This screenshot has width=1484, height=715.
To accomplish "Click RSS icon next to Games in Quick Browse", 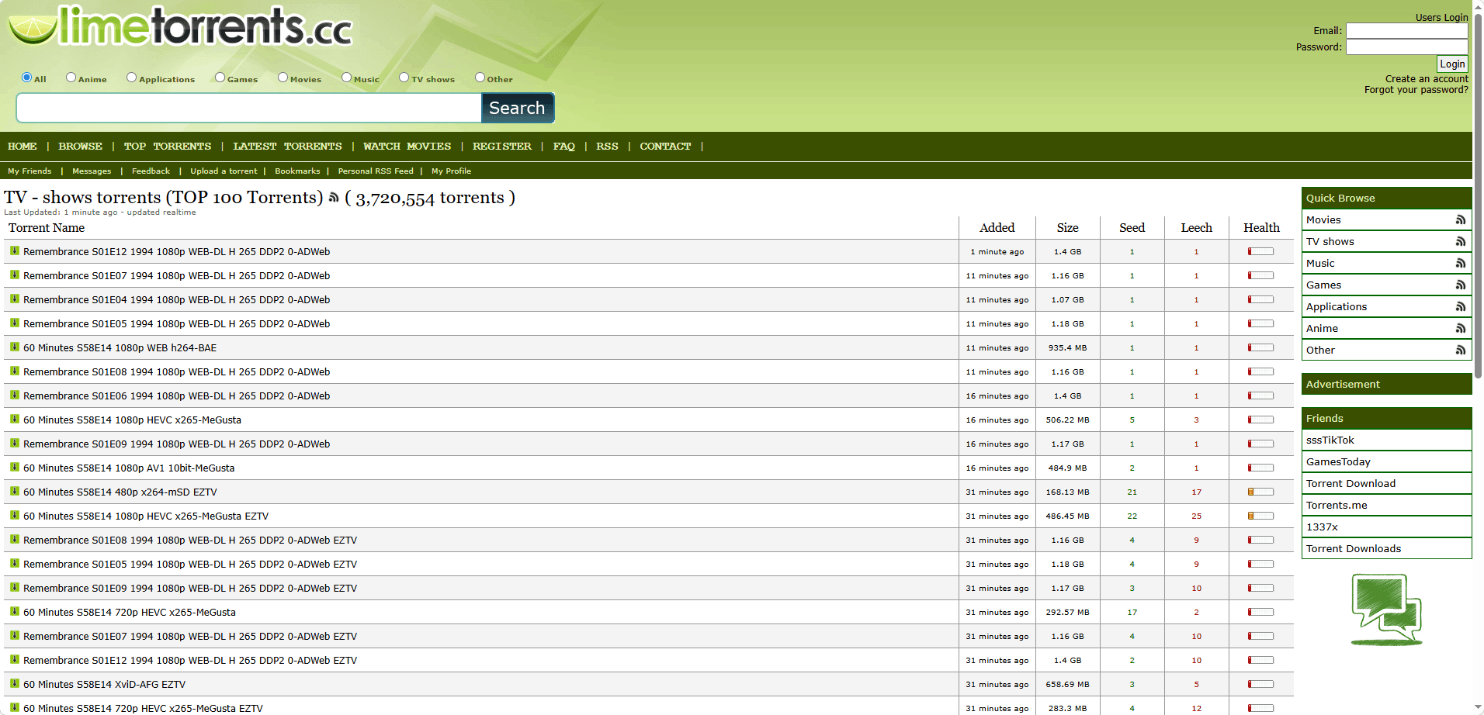I will click(x=1460, y=285).
